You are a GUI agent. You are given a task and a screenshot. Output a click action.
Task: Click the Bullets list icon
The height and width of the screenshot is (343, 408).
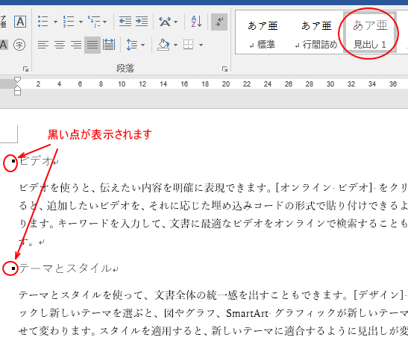click(43, 22)
